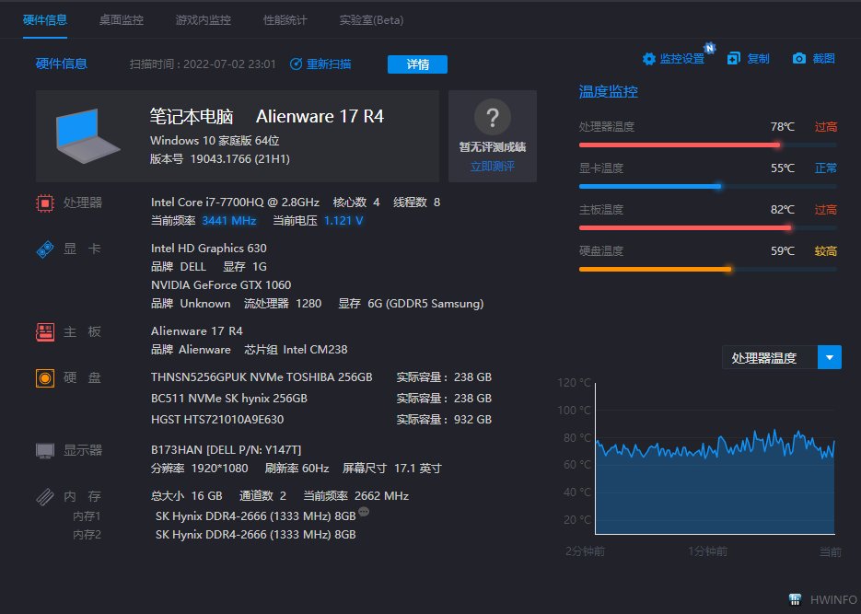Viewport: 861px width, 614px height.
Task: Click the memory slot 1 comment bubble
Action: 364,512
